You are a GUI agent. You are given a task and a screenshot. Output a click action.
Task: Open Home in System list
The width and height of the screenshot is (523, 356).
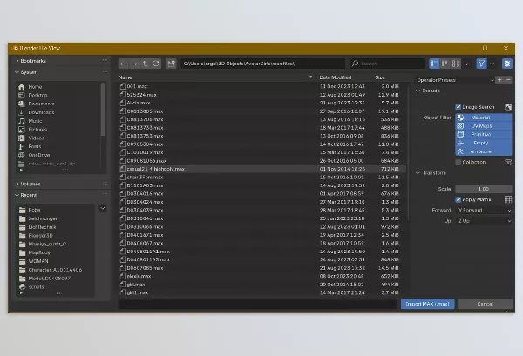(58, 87)
